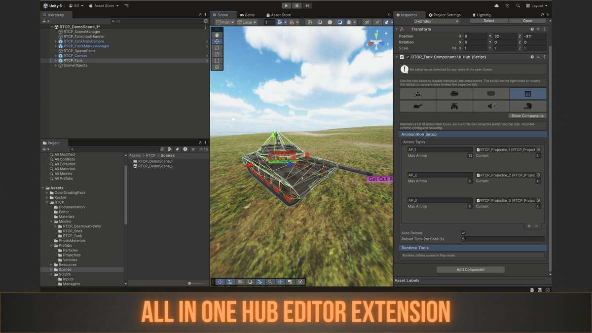Open the last hub tab in second row
592x333 pixels.
(x=528, y=106)
